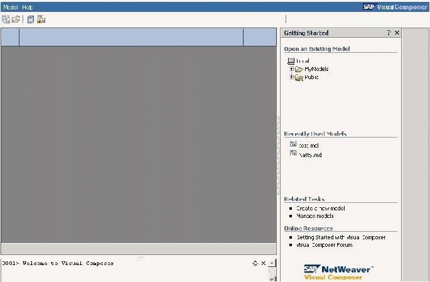Viewport: 430px width, 282px height.
Task: Click the Getting Started panel help question mark
Action: click(x=389, y=33)
